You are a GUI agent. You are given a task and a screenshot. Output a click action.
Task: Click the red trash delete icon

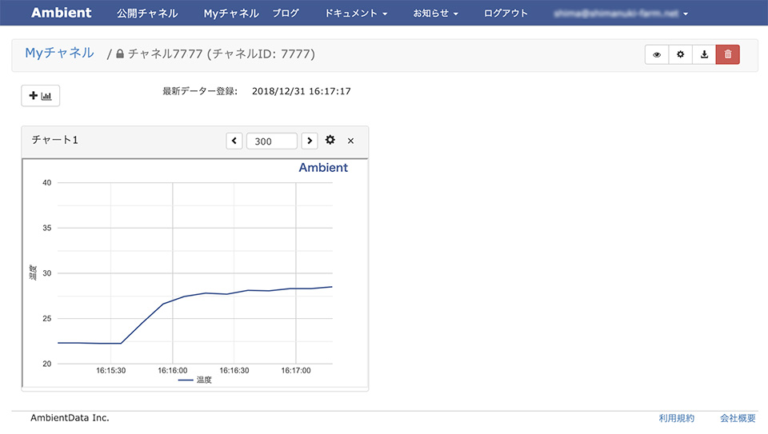(x=727, y=54)
